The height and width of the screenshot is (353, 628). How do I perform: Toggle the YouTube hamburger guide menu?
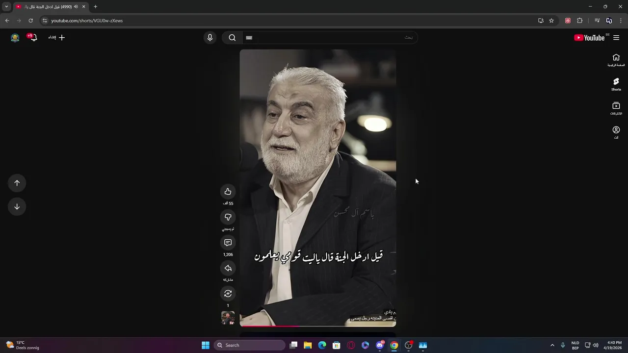pyautogui.click(x=616, y=38)
